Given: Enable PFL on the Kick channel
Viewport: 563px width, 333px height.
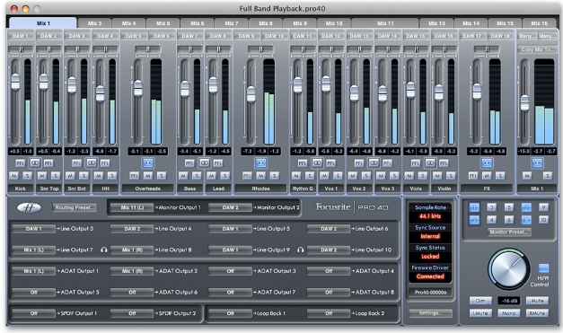Looking at the screenshot, I should click(x=20, y=163).
